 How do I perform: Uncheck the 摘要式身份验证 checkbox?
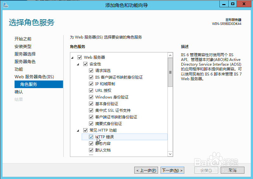[x=91, y=124]
